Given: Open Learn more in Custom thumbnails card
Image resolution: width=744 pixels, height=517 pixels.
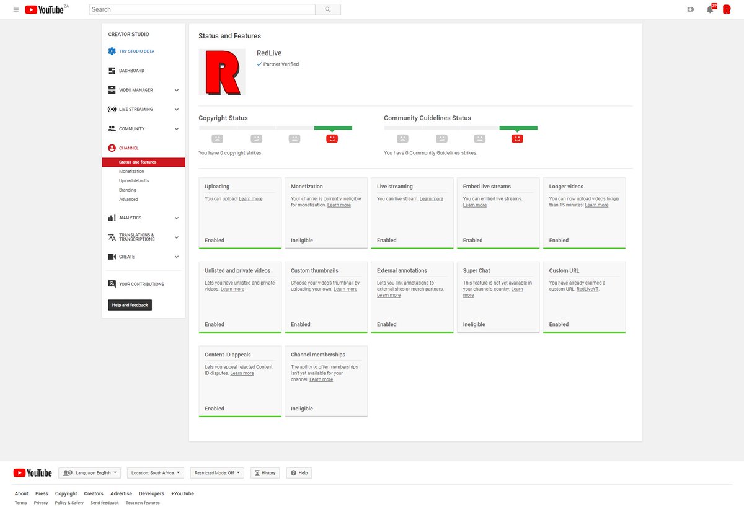Looking at the screenshot, I should (x=345, y=289).
